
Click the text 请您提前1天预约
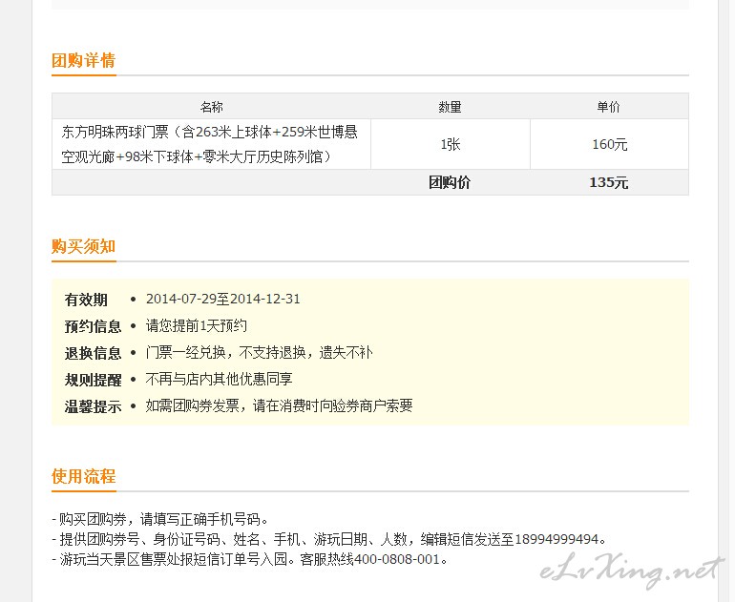197,325
